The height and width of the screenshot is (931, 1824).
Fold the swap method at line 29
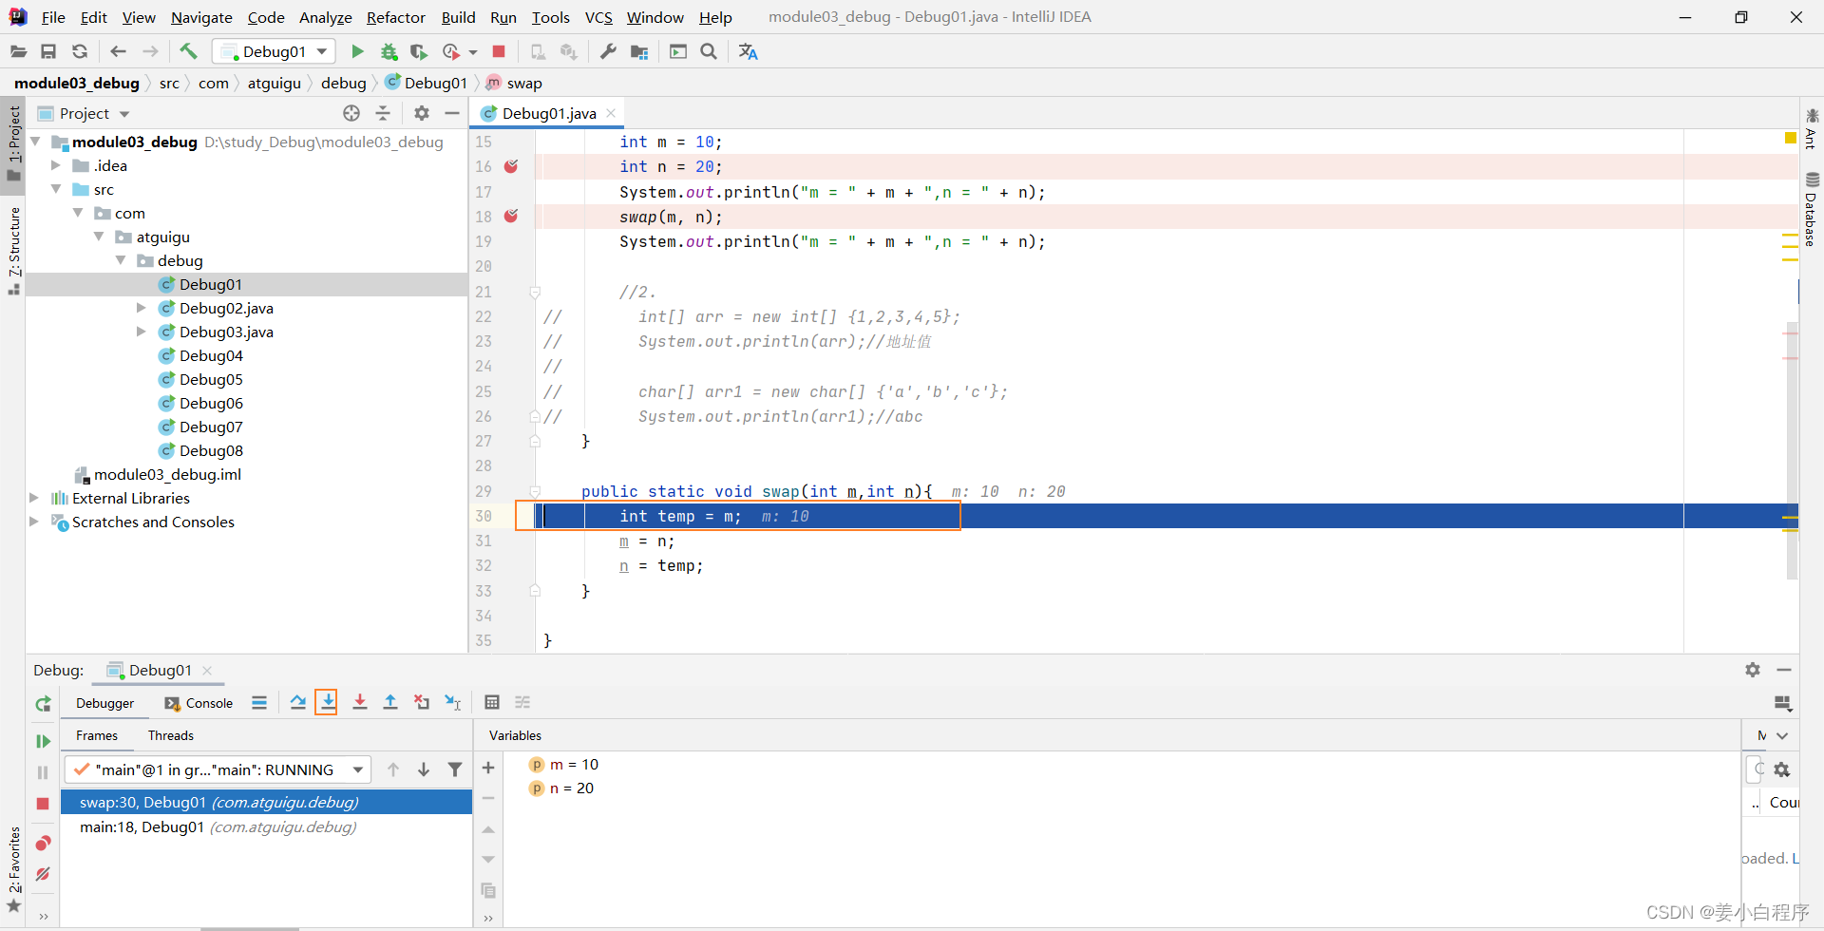(x=535, y=491)
